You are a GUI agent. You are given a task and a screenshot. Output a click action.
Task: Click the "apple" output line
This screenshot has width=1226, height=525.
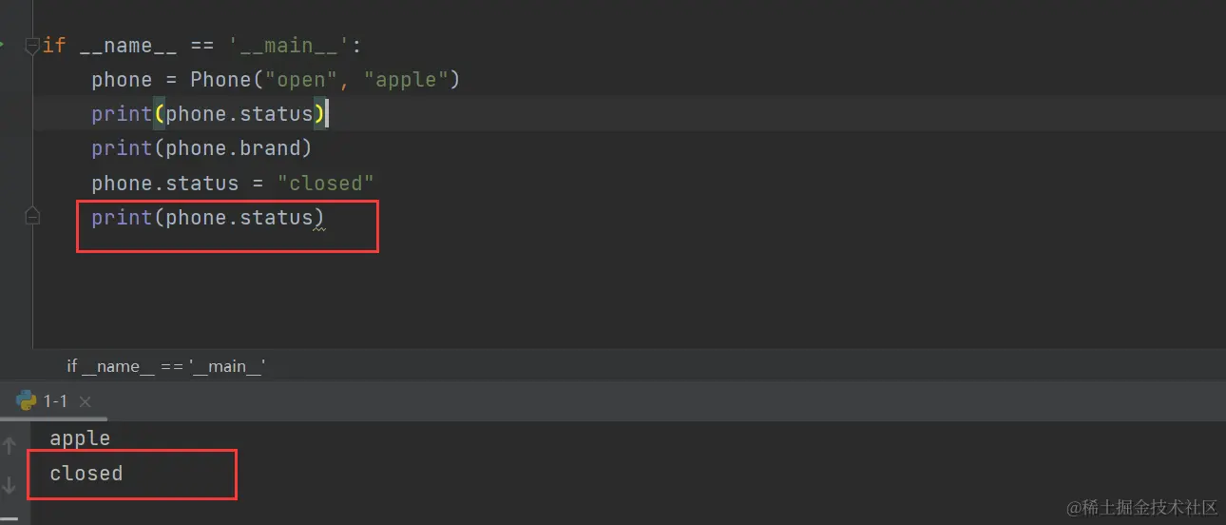click(80, 438)
